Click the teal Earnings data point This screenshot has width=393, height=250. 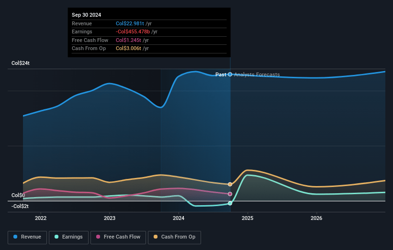(x=230, y=204)
